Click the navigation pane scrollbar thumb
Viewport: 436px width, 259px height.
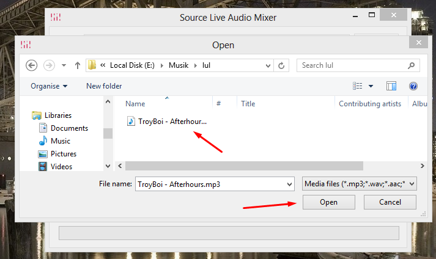108,133
